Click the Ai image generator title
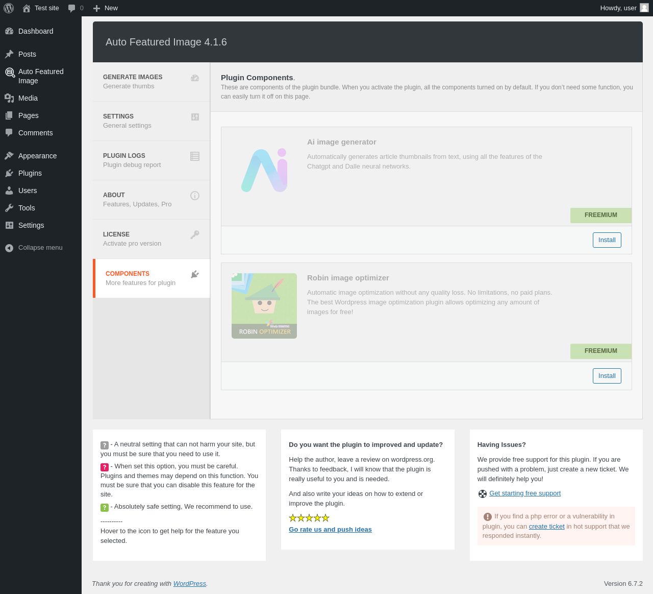The height and width of the screenshot is (594, 653). pos(342,142)
